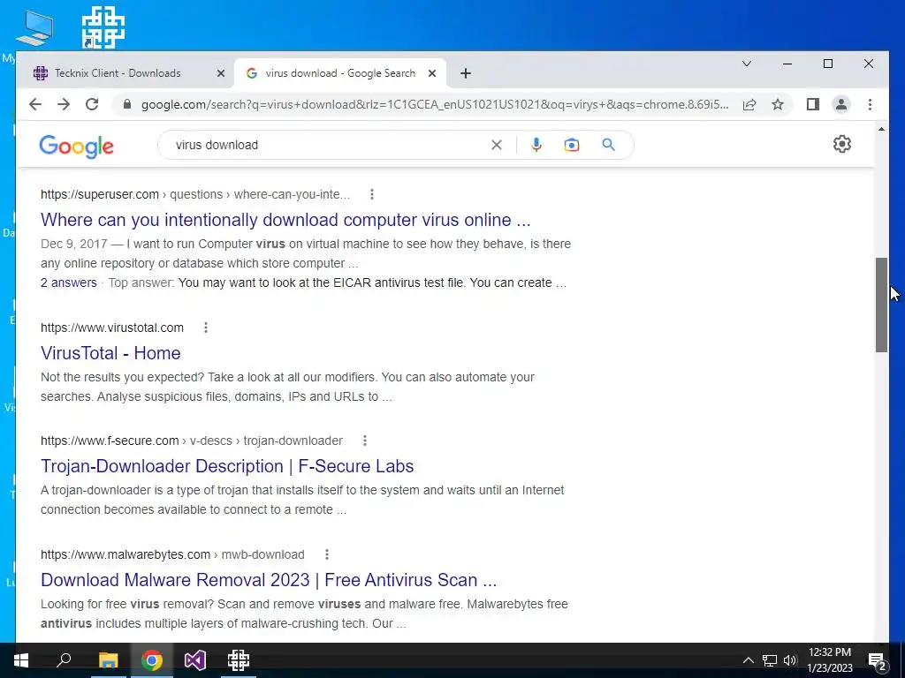The width and height of the screenshot is (905, 678).
Task: Expand the tab search dropdown arrow
Action: point(746,64)
